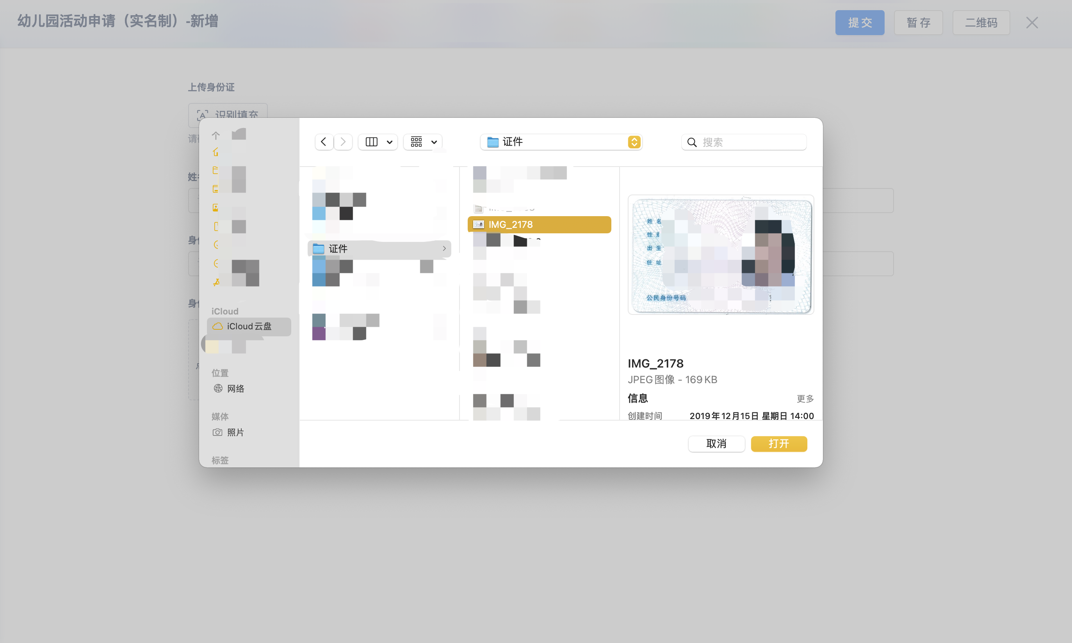The height and width of the screenshot is (643, 1072).
Task: Click the iCloud cloud icon
Action: coord(217,326)
